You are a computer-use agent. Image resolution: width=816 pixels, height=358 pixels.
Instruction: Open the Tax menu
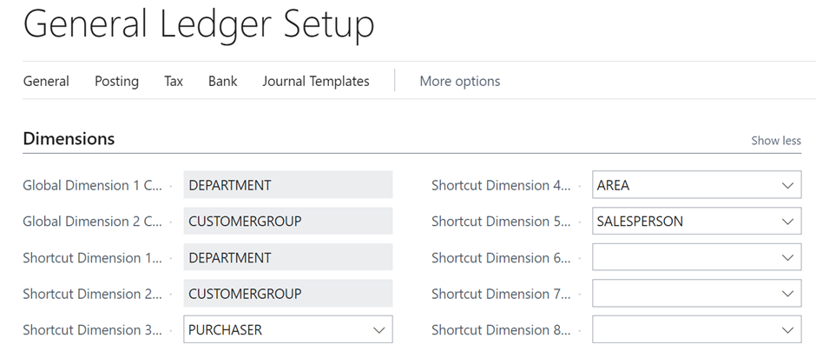click(x=174, y=82)
